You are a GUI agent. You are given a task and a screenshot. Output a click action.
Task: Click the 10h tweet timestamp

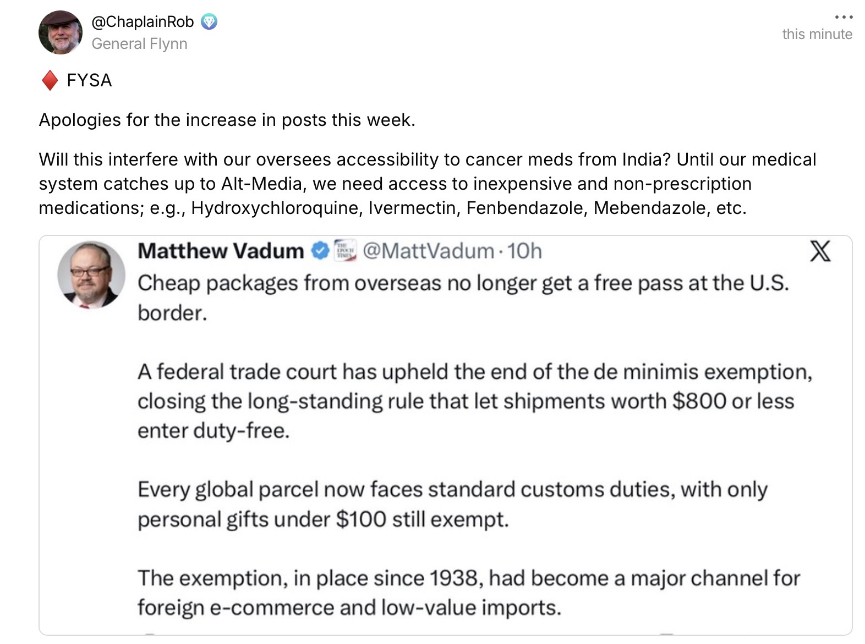point(524,251)
